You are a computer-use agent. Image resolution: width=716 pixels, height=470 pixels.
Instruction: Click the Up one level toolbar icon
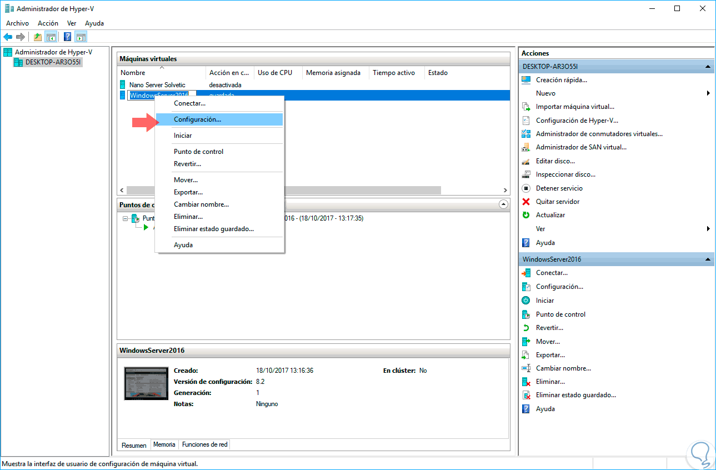[37, 37]
